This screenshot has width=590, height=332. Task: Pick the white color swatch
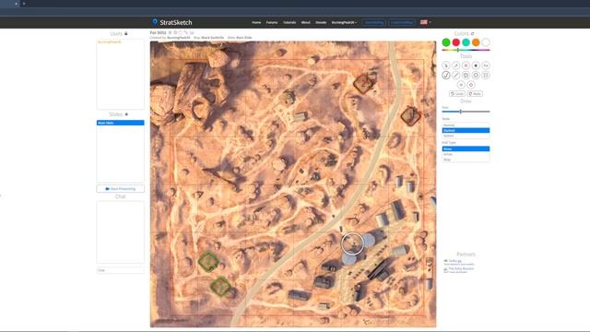(x=486, y=42)
